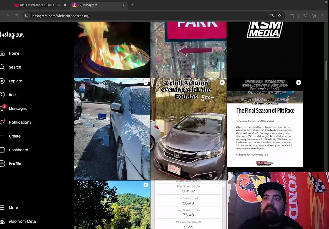
Task: Go forward in browser history
Action: [x=7, y=16]
